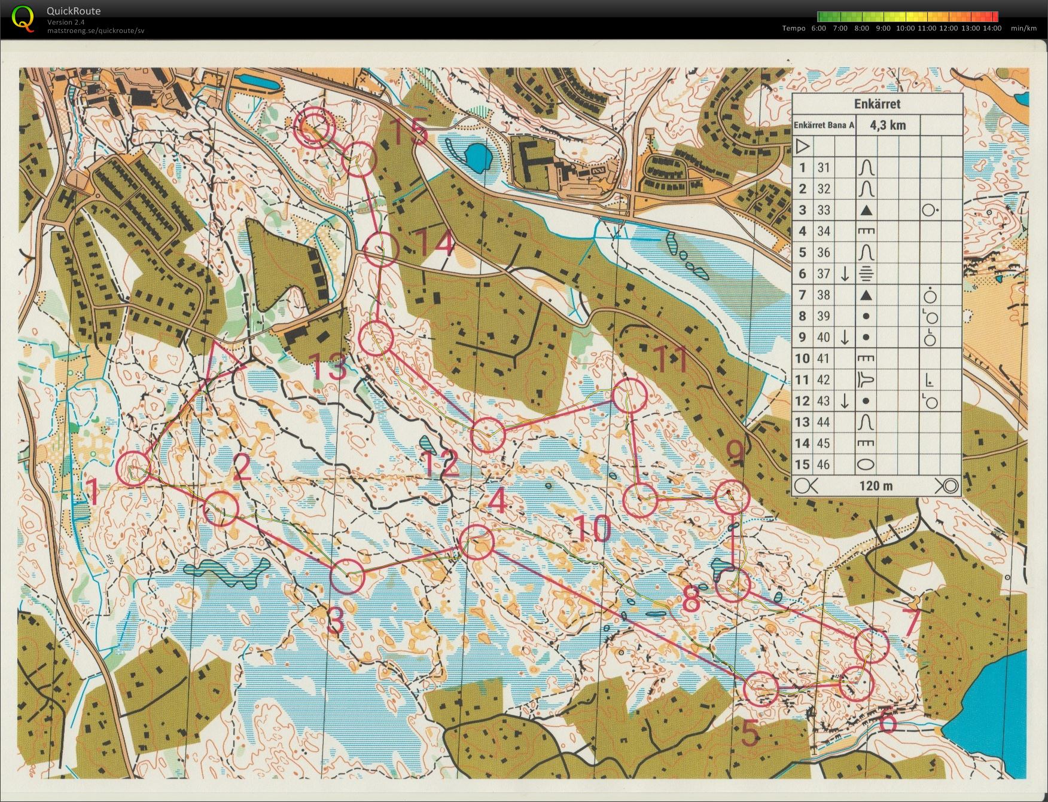Image resolution: width=1048 pixels, height=802 pixels.
Task: Click the down arrow in control 6 row
Action: (x=845, y=274)
